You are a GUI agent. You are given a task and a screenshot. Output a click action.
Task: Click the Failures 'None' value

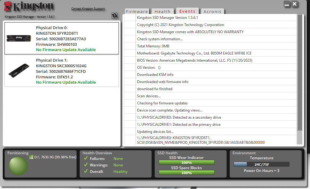tap(118, 159)
